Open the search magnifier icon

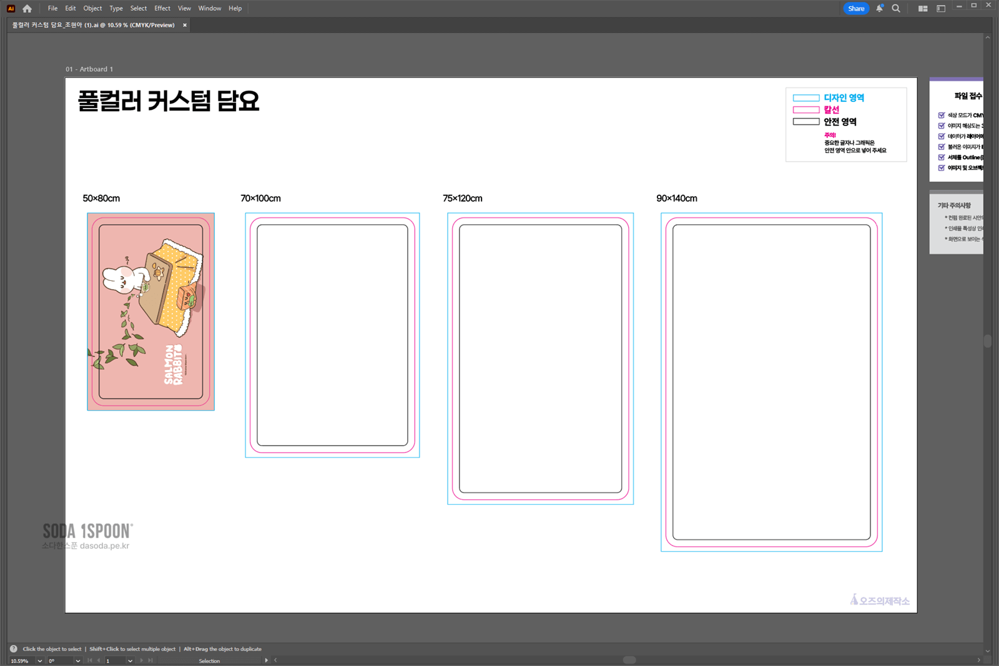tap(896, 9)
